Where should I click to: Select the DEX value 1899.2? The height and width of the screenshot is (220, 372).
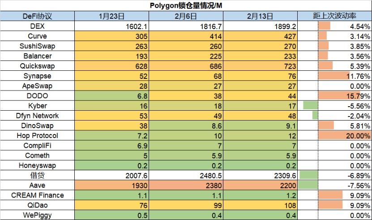[x=260, y=26]
